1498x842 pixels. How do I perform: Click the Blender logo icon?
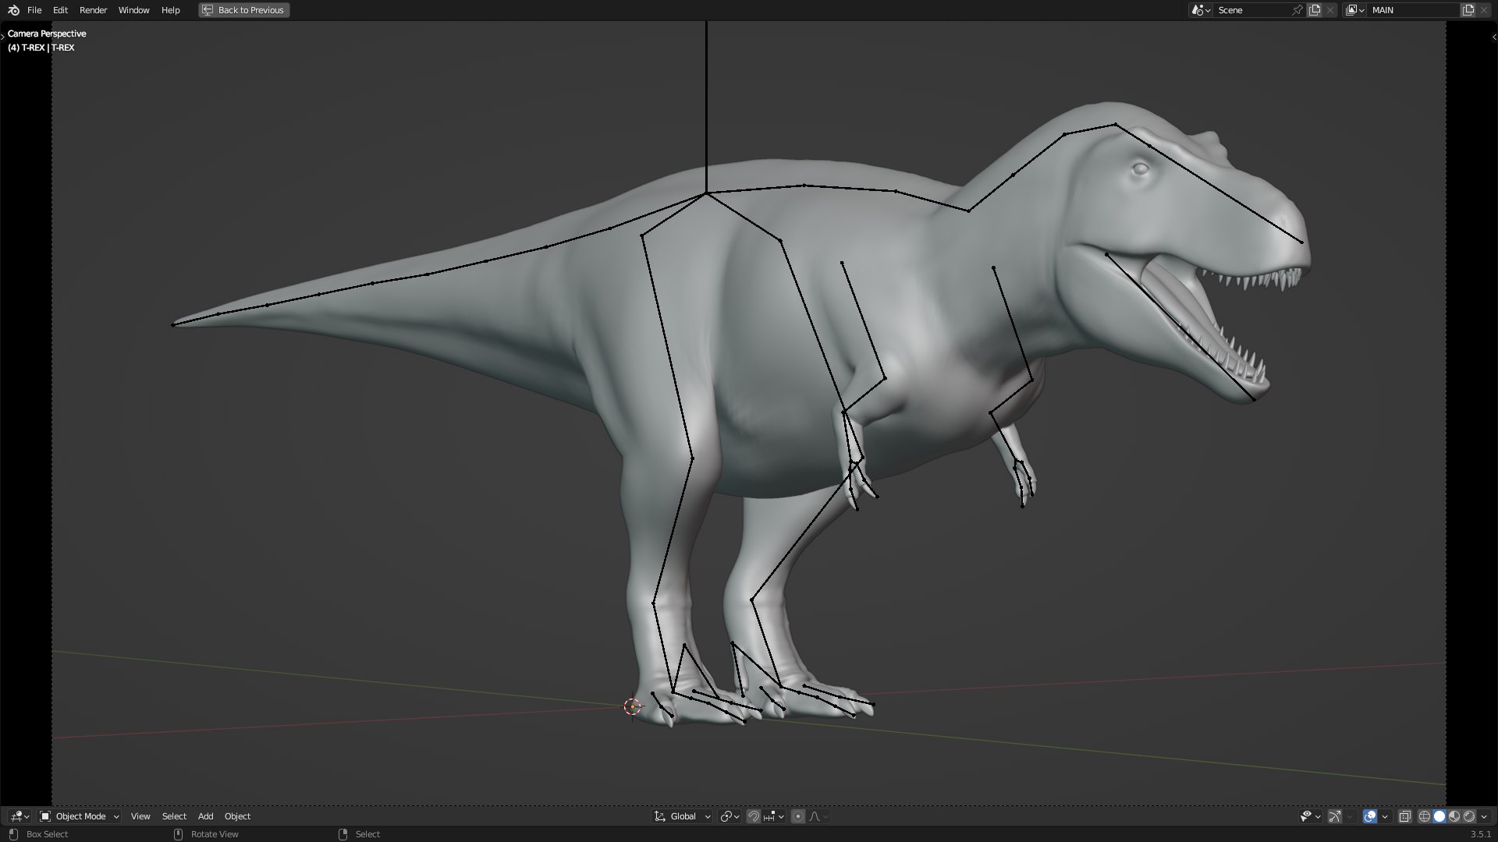pyautogui.click(x=13, y=10)
